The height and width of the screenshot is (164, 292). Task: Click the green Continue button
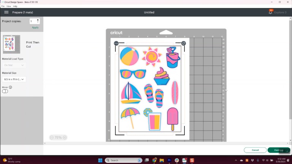pyautogui.click(x=279, y=150)
